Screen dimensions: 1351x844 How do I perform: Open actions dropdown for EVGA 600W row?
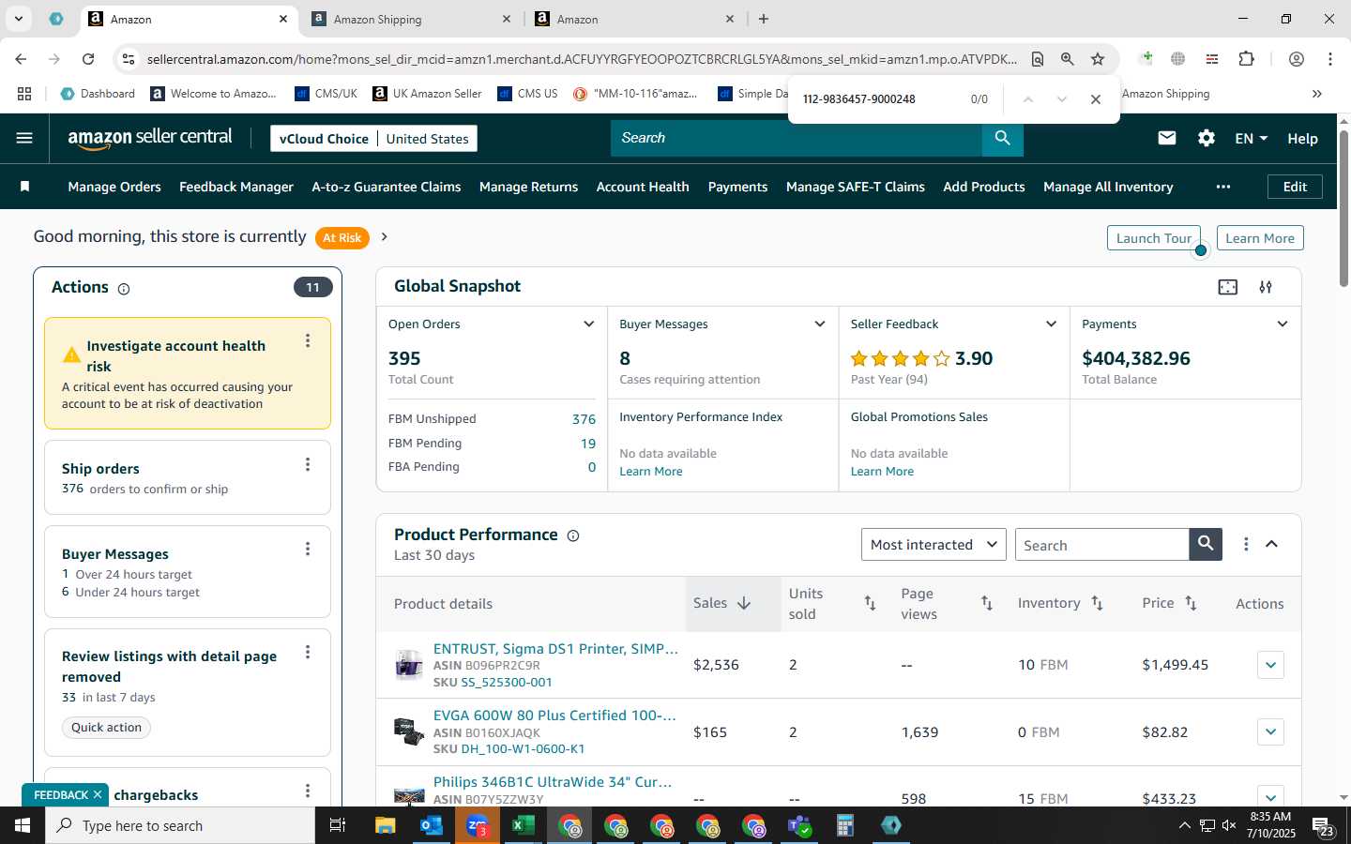(1270, 732)
